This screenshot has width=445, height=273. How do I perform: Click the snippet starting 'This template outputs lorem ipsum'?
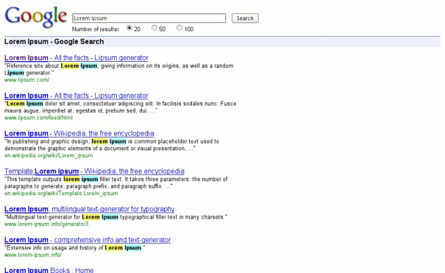[x=116, y=183]
